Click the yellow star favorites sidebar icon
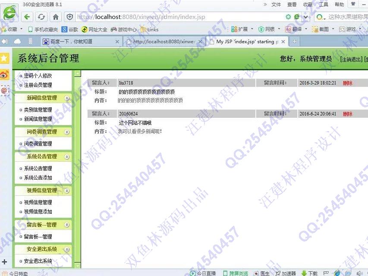 click(4, 58)
